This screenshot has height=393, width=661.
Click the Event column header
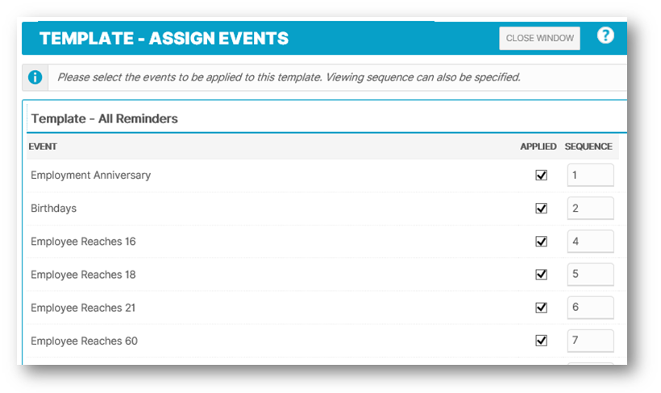click(43, 147)
